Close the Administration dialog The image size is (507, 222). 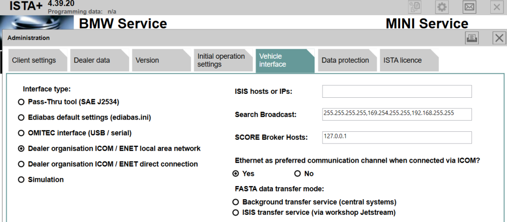coord(499,38)
